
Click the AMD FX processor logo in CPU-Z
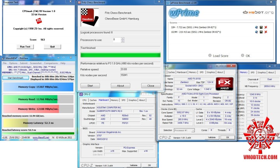pos(224,84)
